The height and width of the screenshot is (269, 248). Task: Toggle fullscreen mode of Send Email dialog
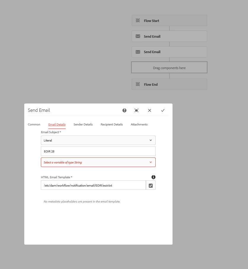click(136, 110)
